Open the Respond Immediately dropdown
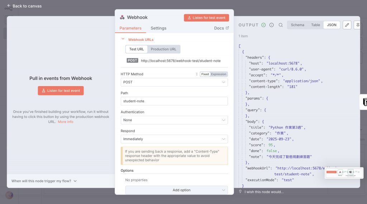Viewport: 367px width, 204px height. point(174,139)
